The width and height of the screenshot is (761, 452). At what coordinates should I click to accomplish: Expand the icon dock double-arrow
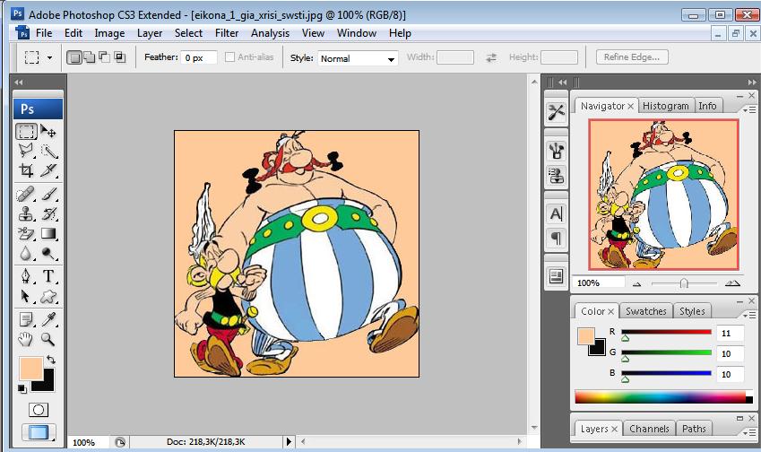coord(562,82)
